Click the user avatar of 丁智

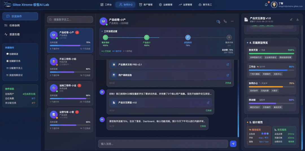tap(274, 5)
